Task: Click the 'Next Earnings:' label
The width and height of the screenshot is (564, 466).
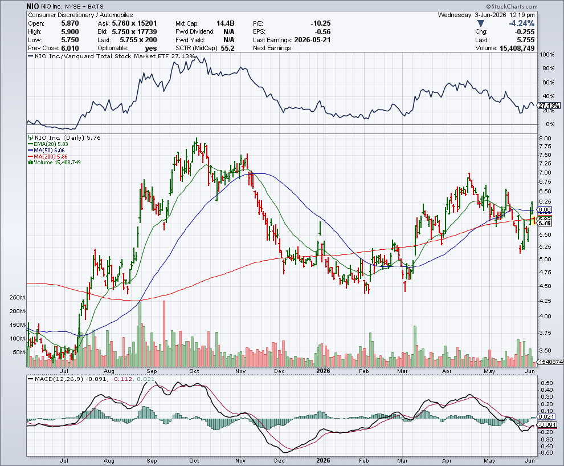Action: (273, 48)
